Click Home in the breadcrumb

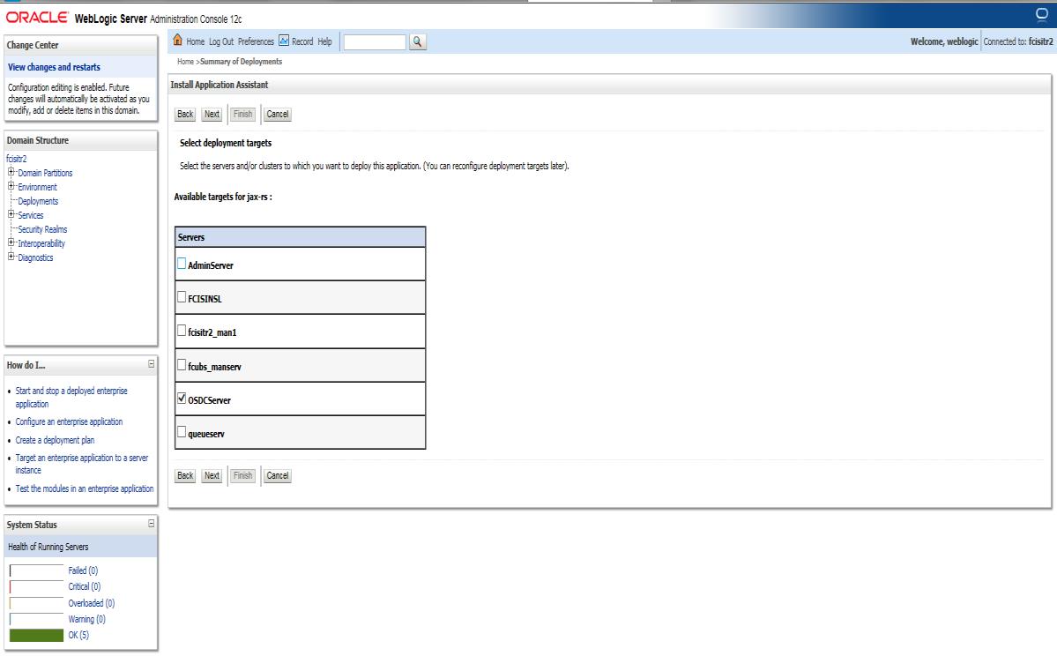click(x=185, y=62)
